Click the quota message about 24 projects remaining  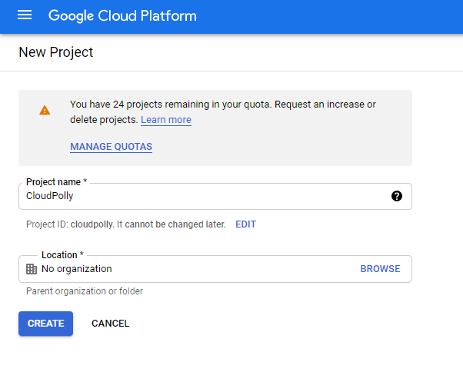tap(222, 105)
